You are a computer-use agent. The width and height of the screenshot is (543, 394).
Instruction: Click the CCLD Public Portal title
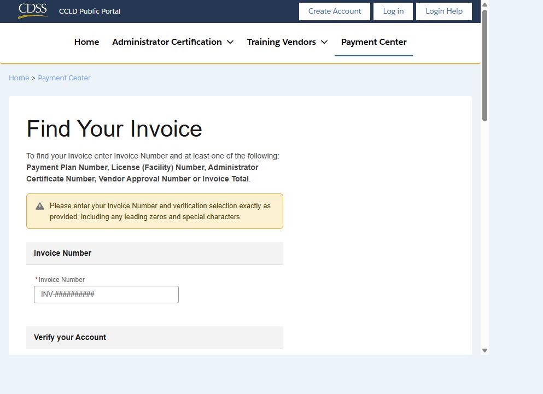coord(90,11)
